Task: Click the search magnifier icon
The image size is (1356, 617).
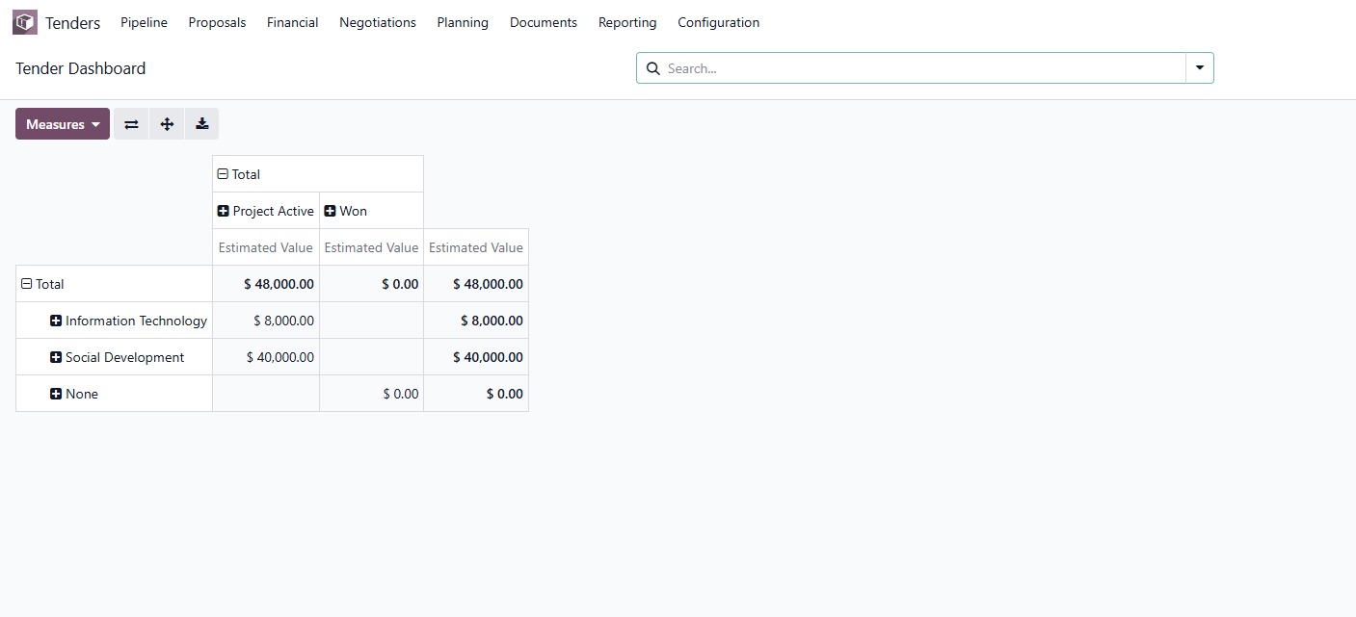Action: (x=652, y=68)
